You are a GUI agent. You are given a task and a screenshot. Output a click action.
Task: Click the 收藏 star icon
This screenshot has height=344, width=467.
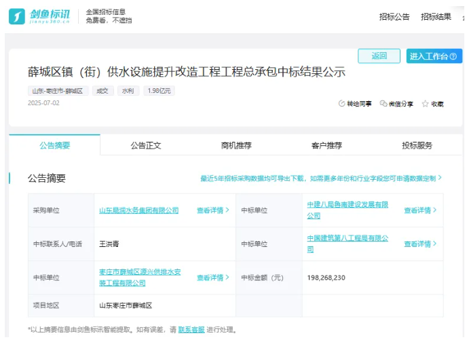(425, 104)
